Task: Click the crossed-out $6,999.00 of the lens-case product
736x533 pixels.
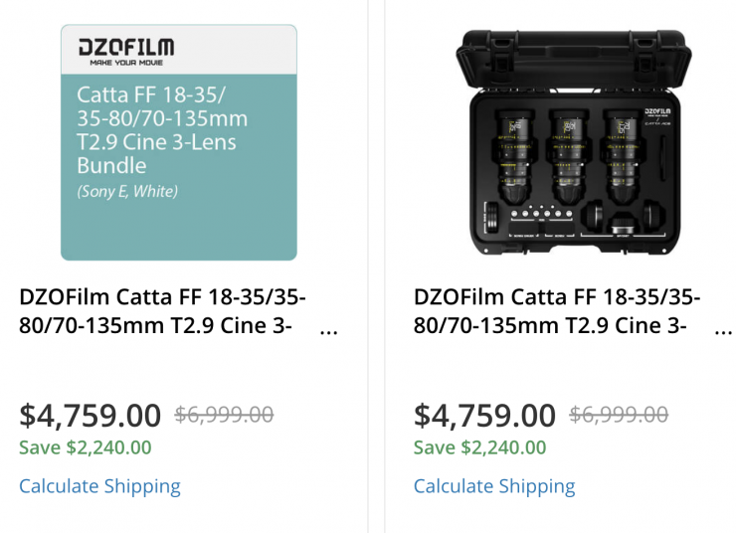Action: pos(619,416)
